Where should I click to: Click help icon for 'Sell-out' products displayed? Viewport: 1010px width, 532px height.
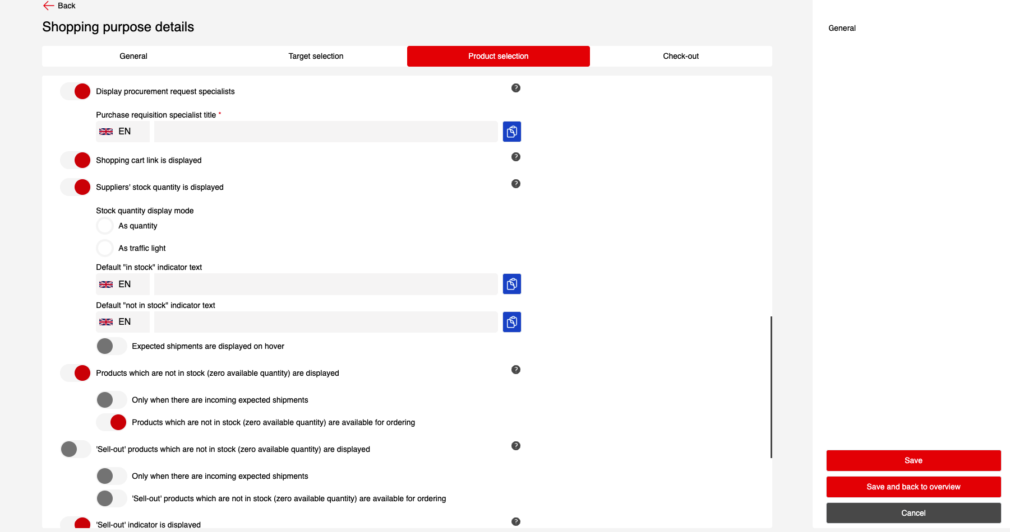(516, 446)
